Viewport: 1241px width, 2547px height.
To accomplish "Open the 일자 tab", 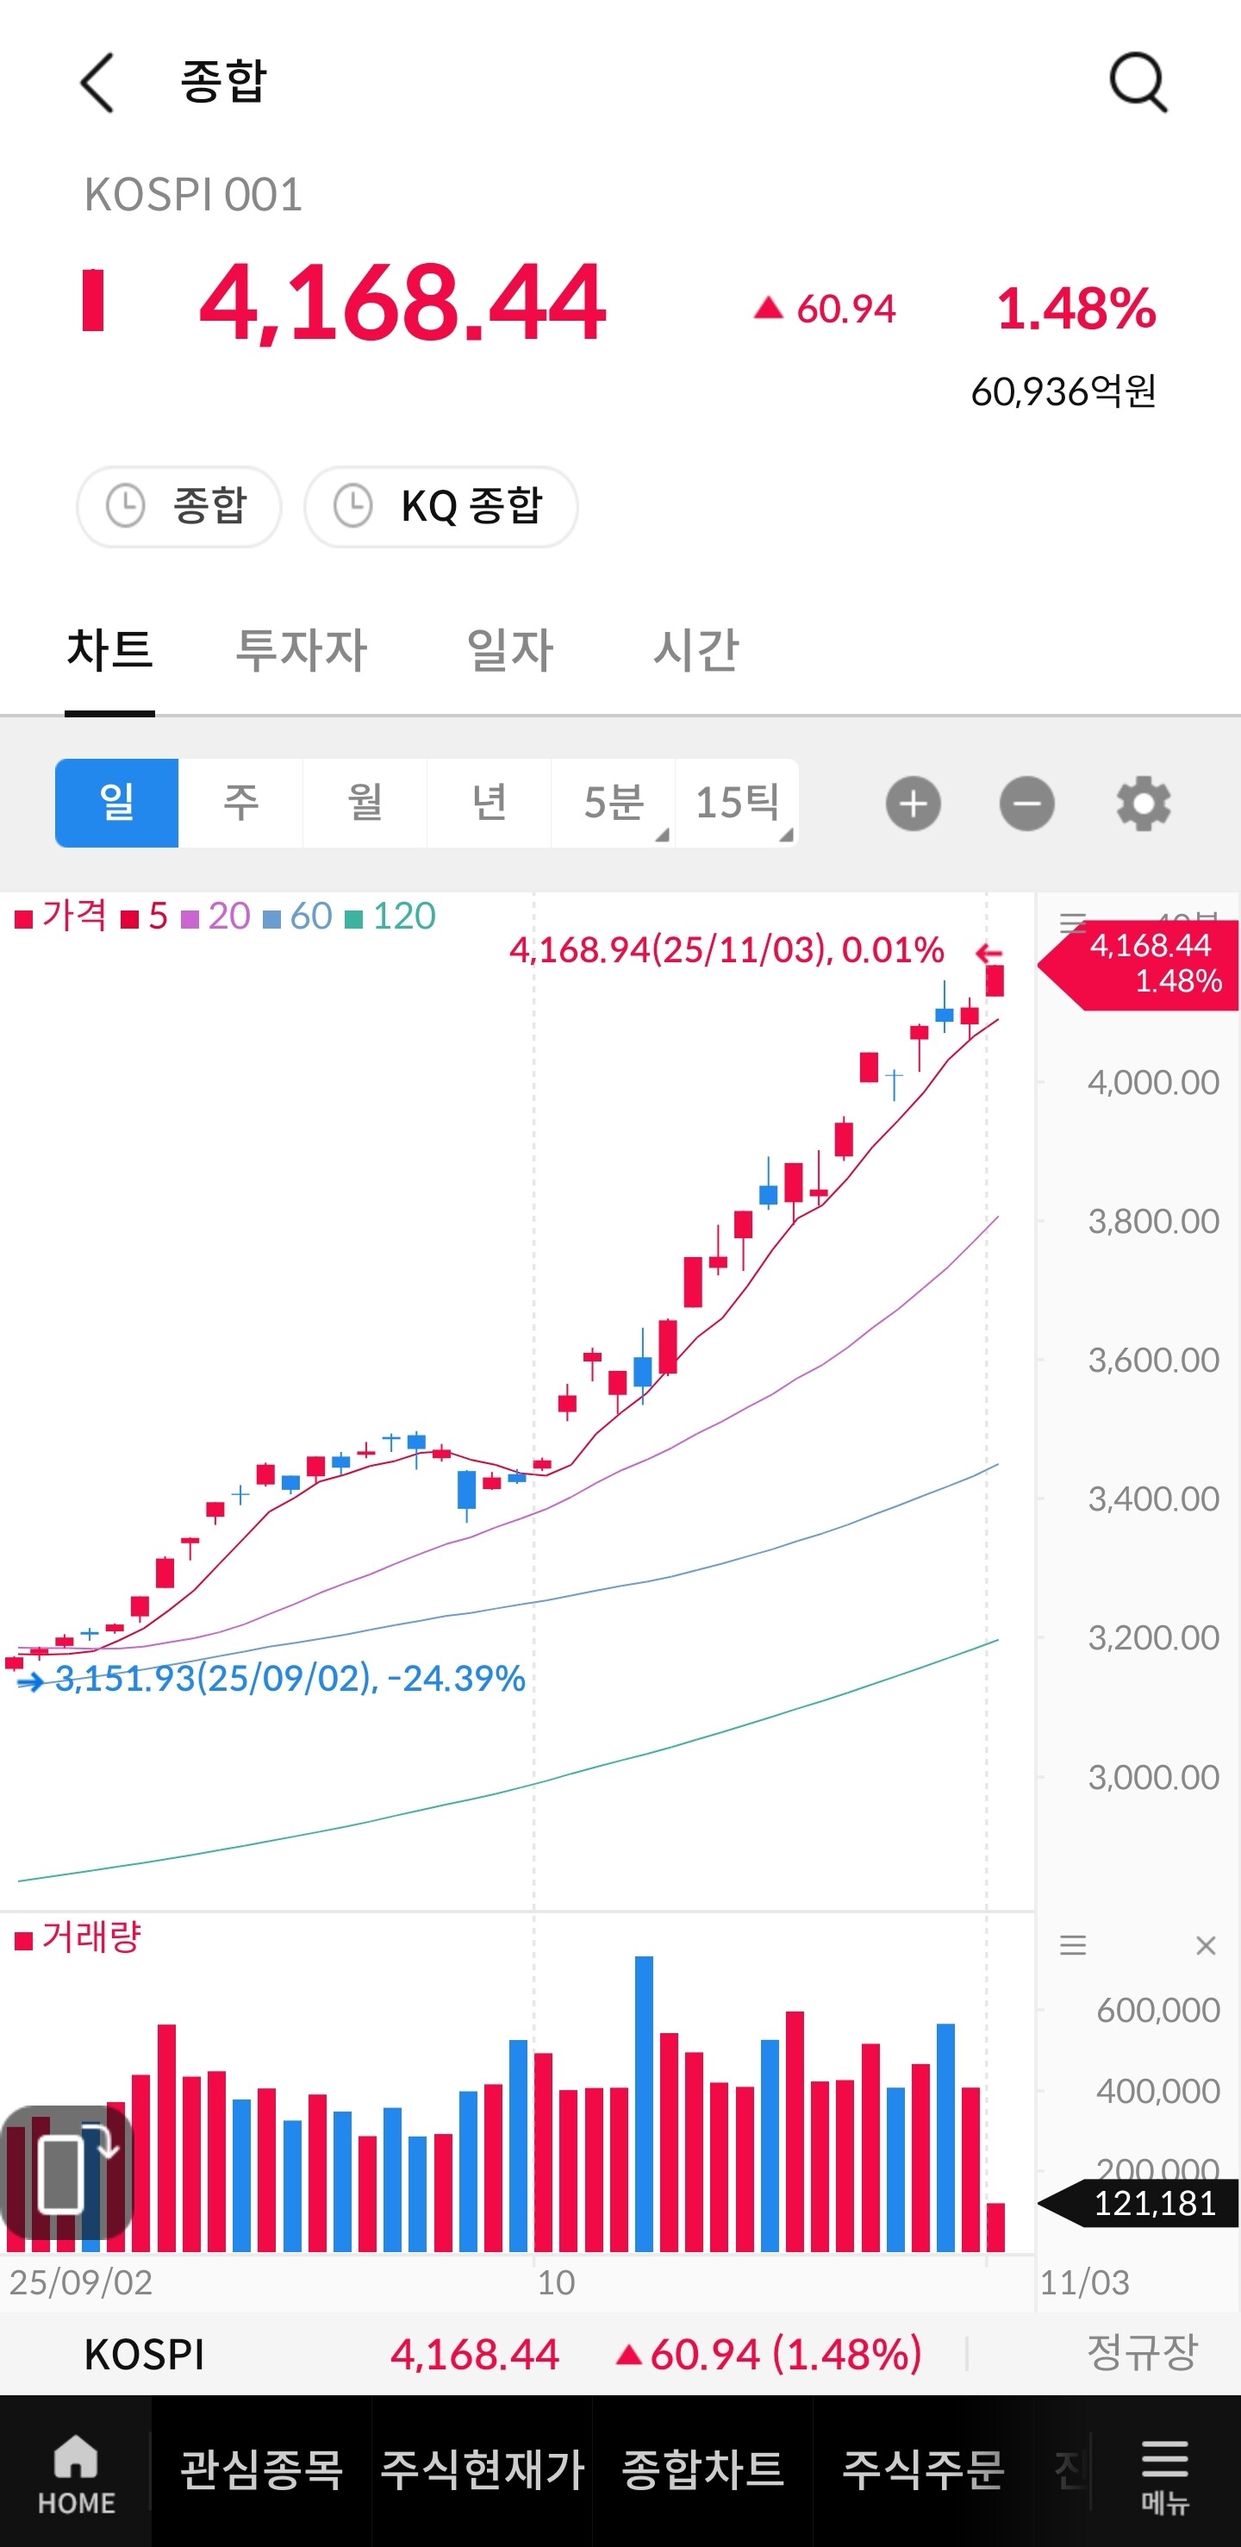I will (510, 651).
